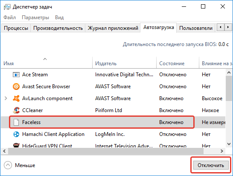The image size is (233, 176).
Task: Click the Piriform Ltd publisher cell
Action: click(108, 110)
